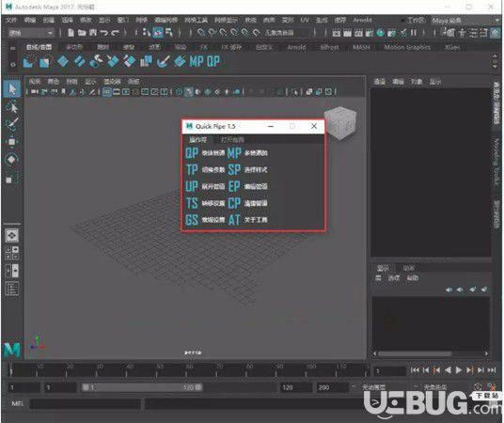The height and width of the screenshot is (423, 504).
Task: Click the QP shelf button
Action: (x=213, y=61)
